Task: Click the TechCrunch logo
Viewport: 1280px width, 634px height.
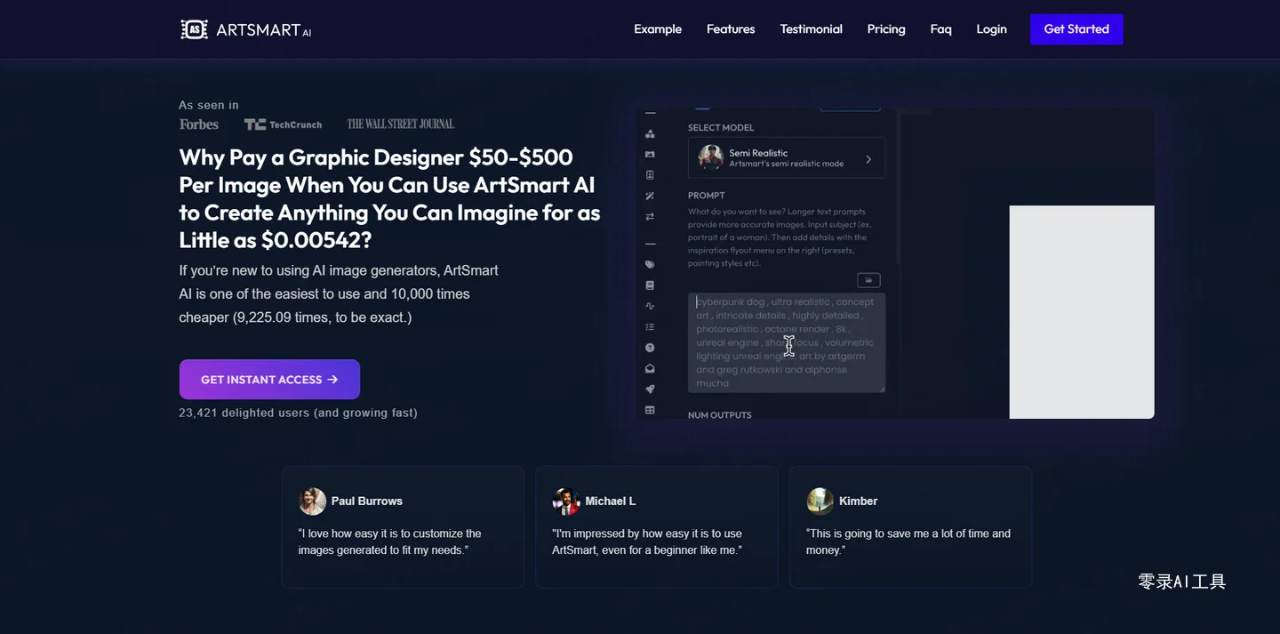Action: coord(283,124)
